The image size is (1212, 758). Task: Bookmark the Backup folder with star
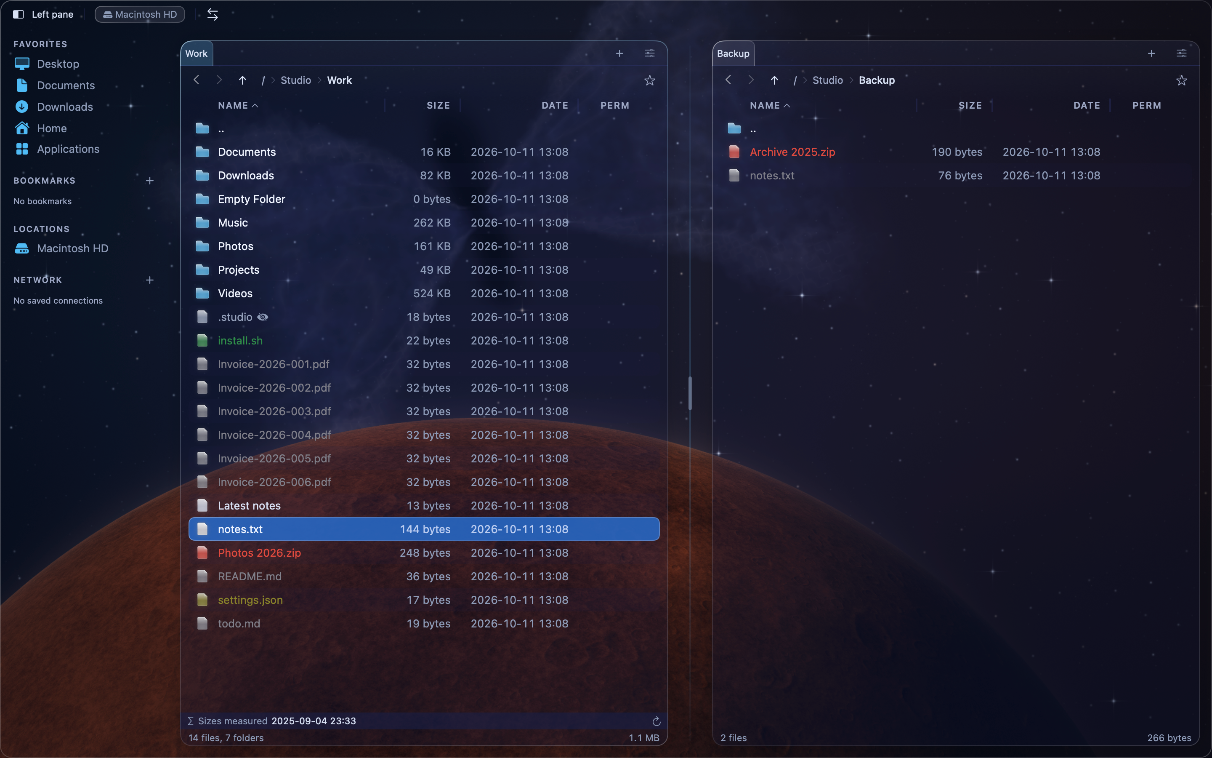pyautogui.click(x=1181, y=80)
